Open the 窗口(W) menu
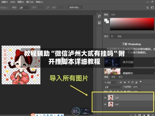This screenshot has width=155, height=116. coord(30,2)
